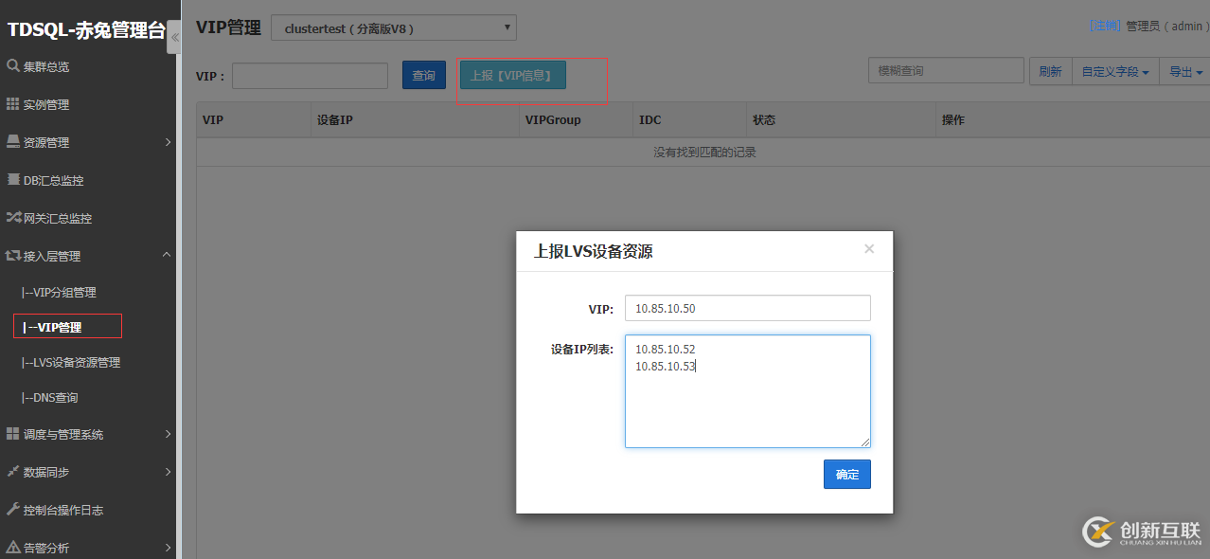This screenshot has width=1210, height=559.
Task: Click the [注销] logout link
Action: 1105,26
